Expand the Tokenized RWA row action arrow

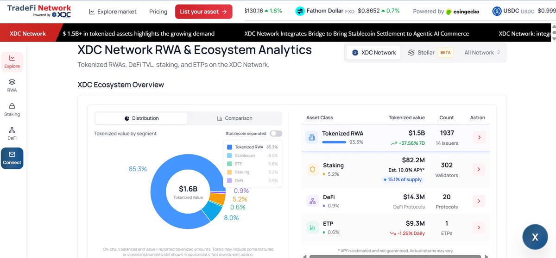pos(479,137)
